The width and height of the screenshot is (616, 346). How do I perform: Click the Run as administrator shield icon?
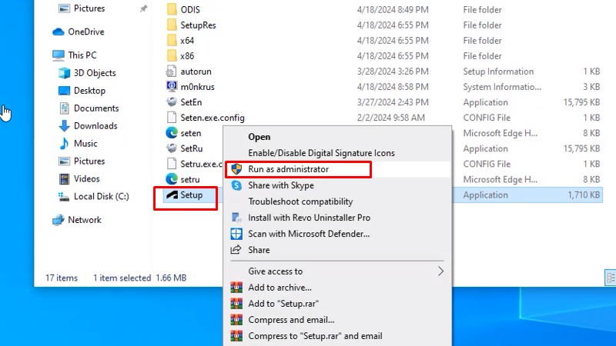[x=236, y=169]
